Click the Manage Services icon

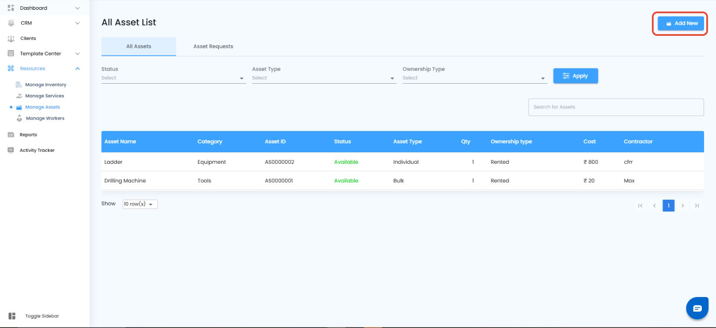tap(19, 96)
